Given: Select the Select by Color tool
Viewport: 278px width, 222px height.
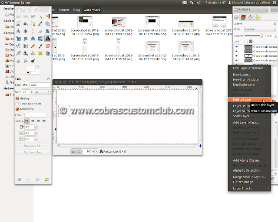Looking at the screenshot, I should coord(48,16).
